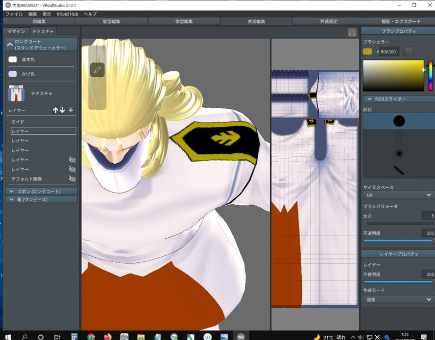Switch to the 共通設定 tab
This screenshot has height=340, width=435.
(x=328, y=21)
